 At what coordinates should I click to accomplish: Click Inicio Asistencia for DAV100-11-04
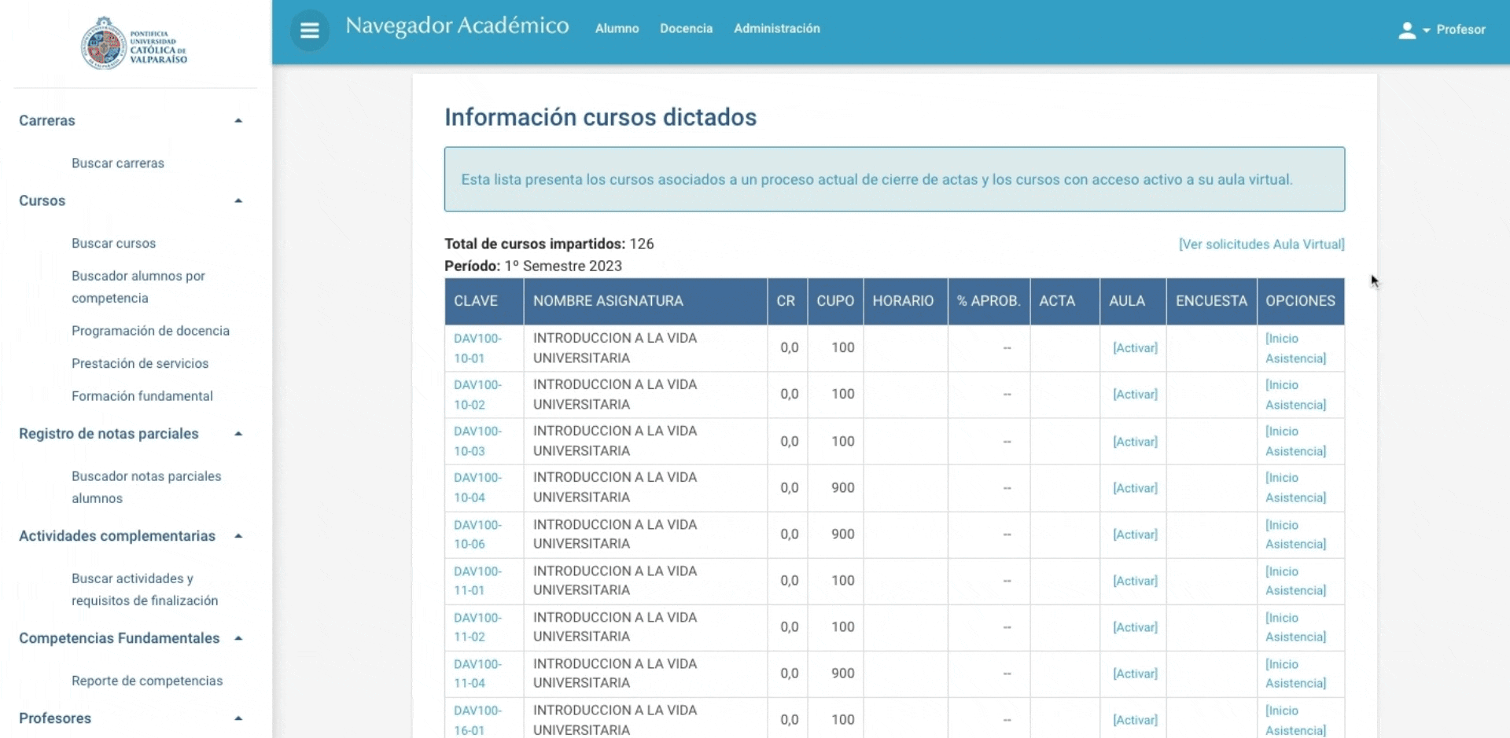pyautogui.click(x=1295, y=674)
